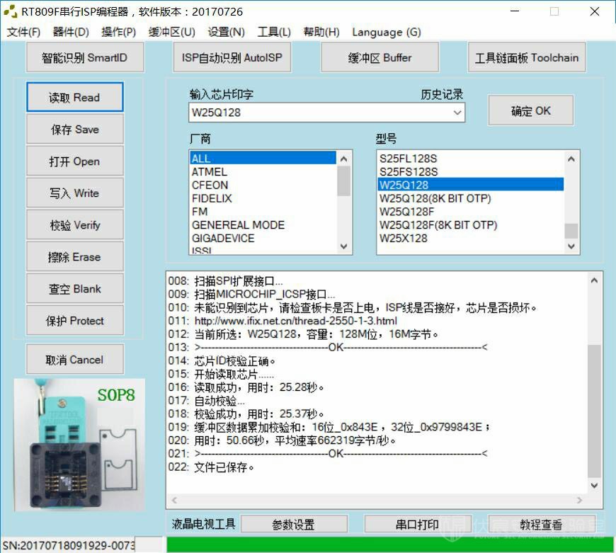616x553 pixels.
Task: Click vendor list scroll down arrow
Action: pyautogui.click(x=343, y=246)
